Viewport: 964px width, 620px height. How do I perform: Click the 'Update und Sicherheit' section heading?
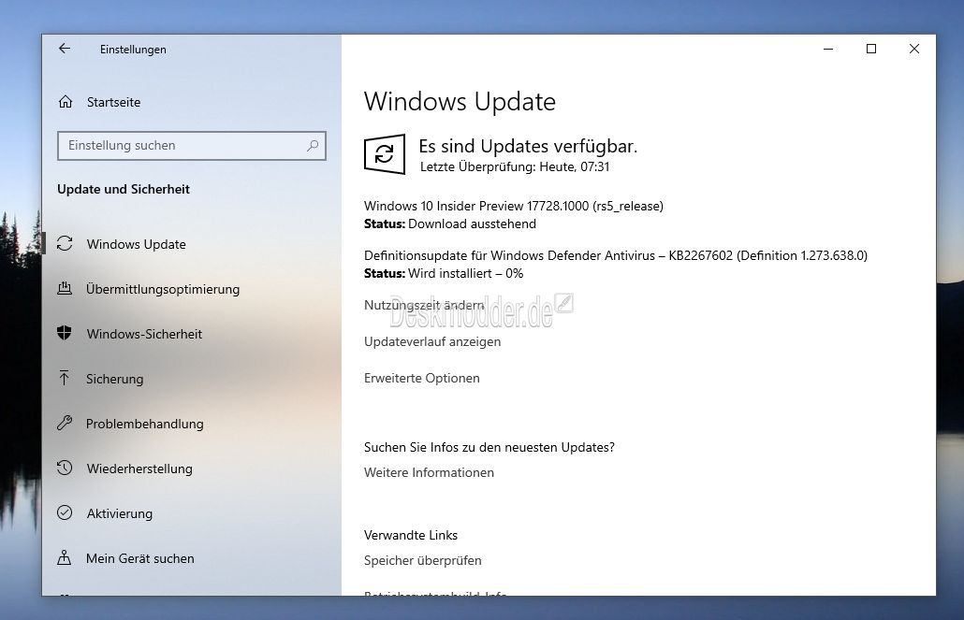(x=123, y=189)
